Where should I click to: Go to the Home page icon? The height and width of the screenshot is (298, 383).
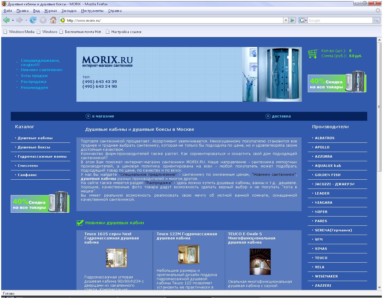[x=53, y=20]
